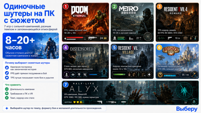Click the red number 1 badge on Doom Eternal
The image size is (201, 113).
click(x=66, y=7)
